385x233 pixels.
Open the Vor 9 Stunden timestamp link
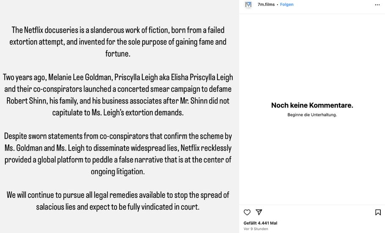pos(256,229)
